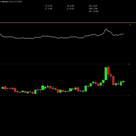Click the open price value O: 3.16

coord(49,6)
